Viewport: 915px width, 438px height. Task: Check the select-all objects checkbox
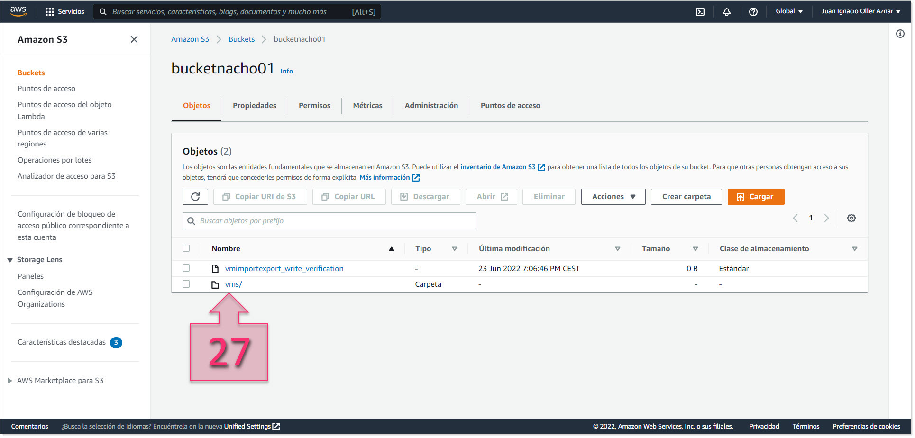[186, 248]
